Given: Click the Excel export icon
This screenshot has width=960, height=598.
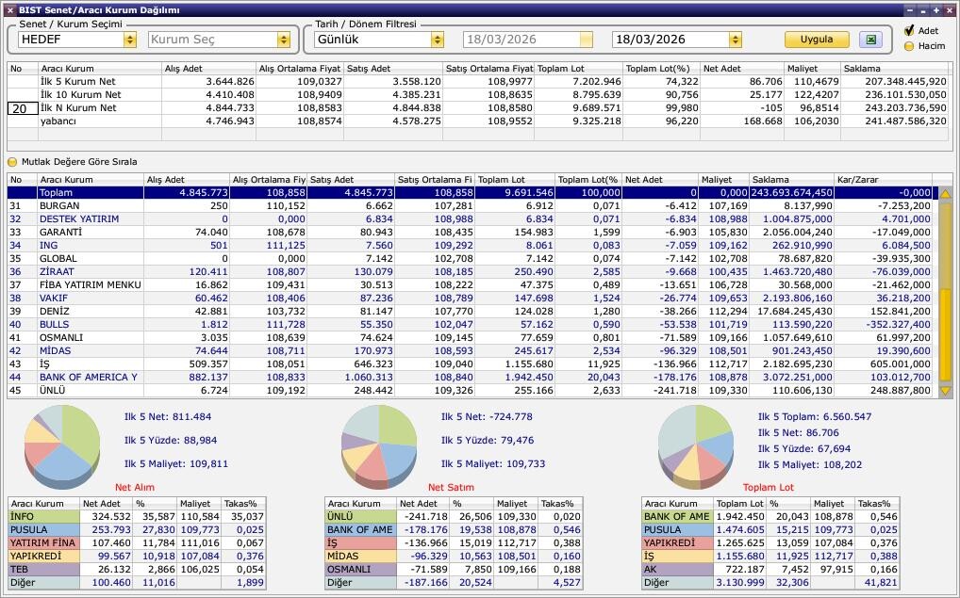Looking at the screenshot, I should 870,40.
